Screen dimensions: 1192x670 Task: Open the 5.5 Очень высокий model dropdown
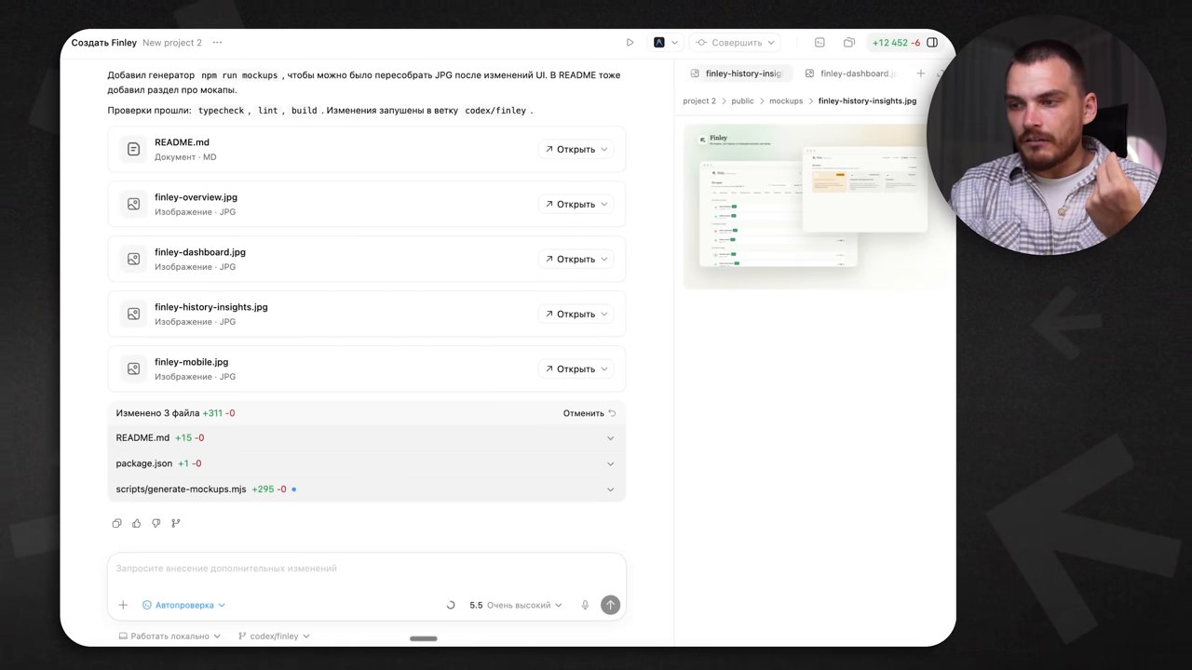click(515, 605)
